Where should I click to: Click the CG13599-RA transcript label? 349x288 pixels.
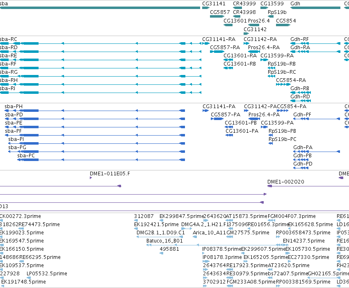coord(277,55)
